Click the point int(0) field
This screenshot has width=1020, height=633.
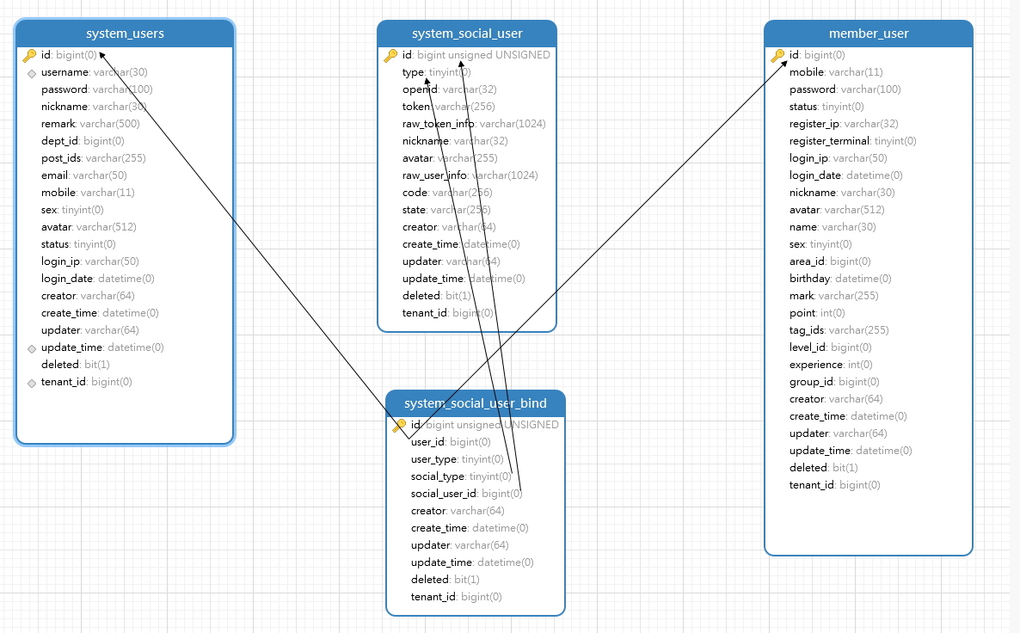point(817,313)
